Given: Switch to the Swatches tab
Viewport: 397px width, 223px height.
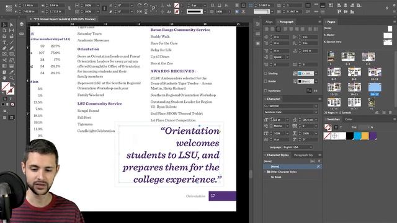Looking at the screenshot, I should tap(333, 120).
